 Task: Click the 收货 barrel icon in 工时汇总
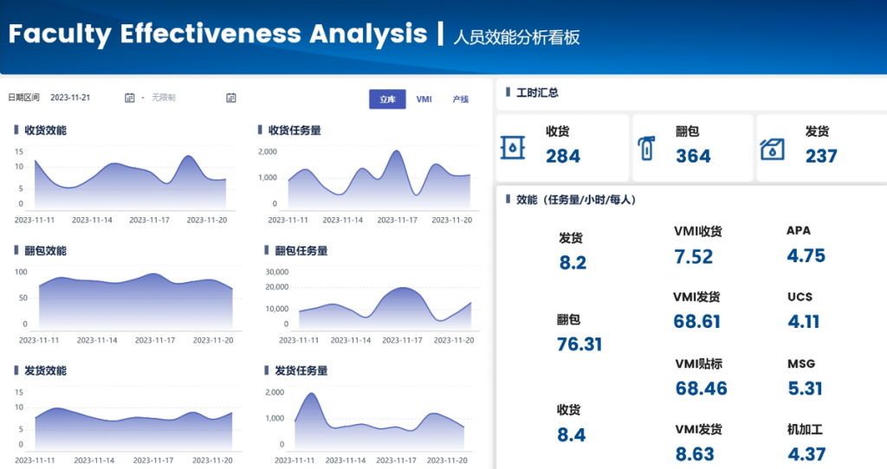(513, 148)
